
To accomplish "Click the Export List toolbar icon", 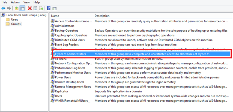I will [x=41, y=8].
